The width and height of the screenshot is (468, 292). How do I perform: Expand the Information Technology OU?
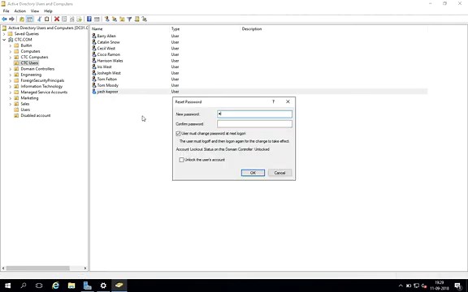click(x=10, y=87)
